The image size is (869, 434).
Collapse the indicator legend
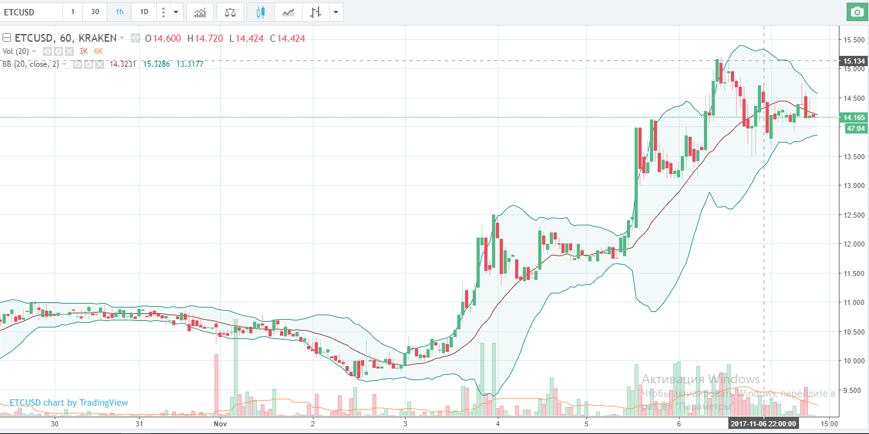point(5,38)
